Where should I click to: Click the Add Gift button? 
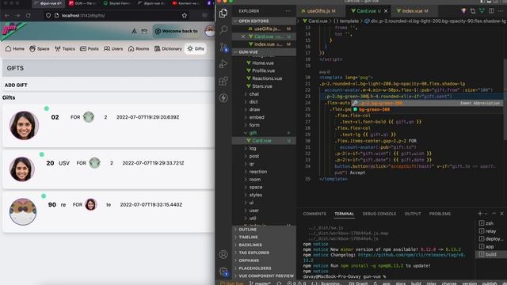pos(16,85)
